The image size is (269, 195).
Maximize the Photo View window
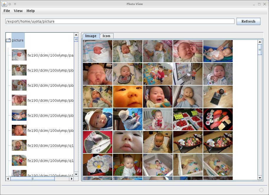pyautogui.click(x=259, y=4)
